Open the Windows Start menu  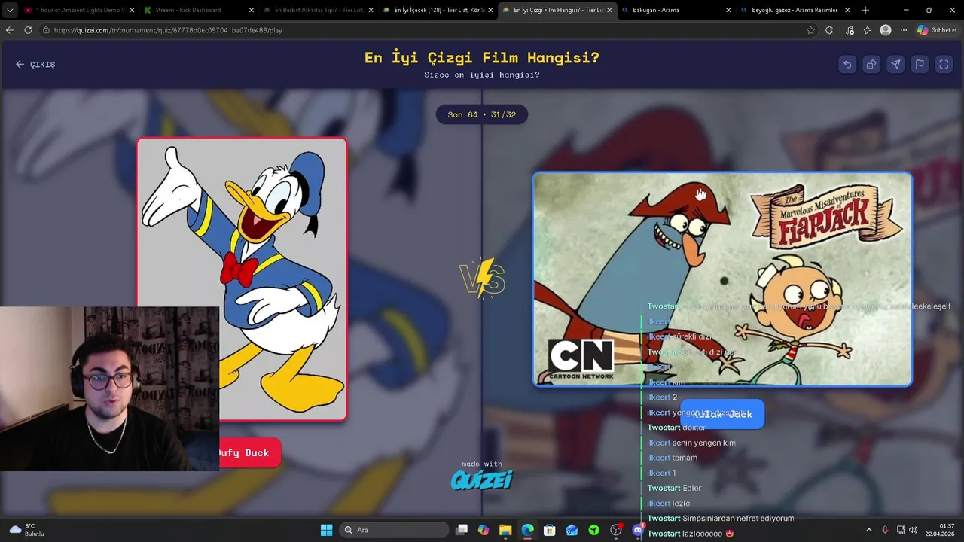pos(326,530)
